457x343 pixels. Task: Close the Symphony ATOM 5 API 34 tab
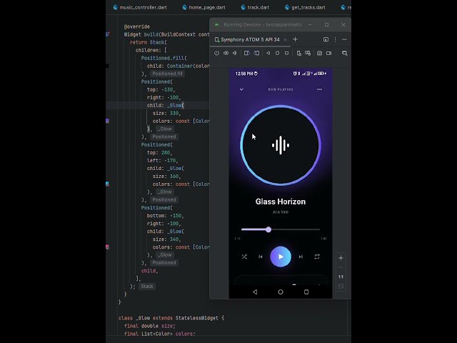(x=286, y=40)
